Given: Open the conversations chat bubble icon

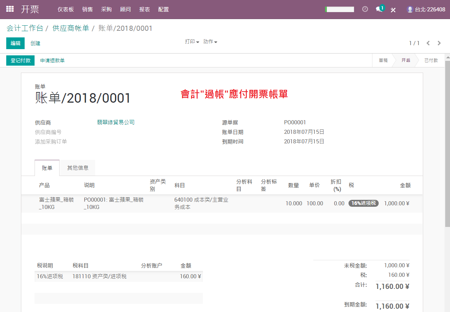Looking at the screenshot, I should pos(380,9).
